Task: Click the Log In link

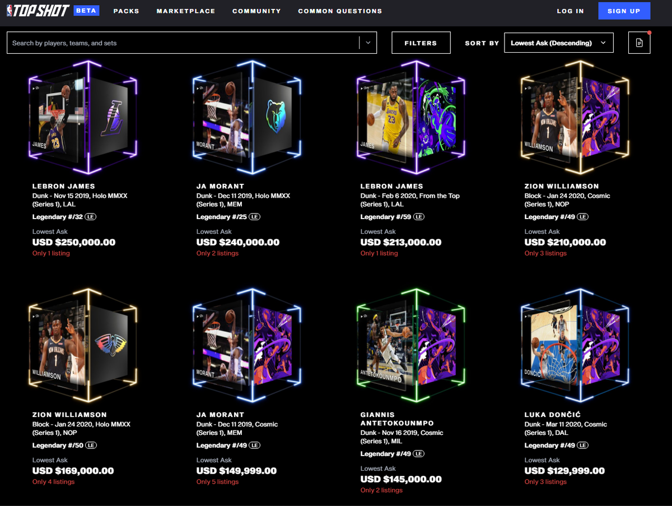Action: click(x=570, y=11)
